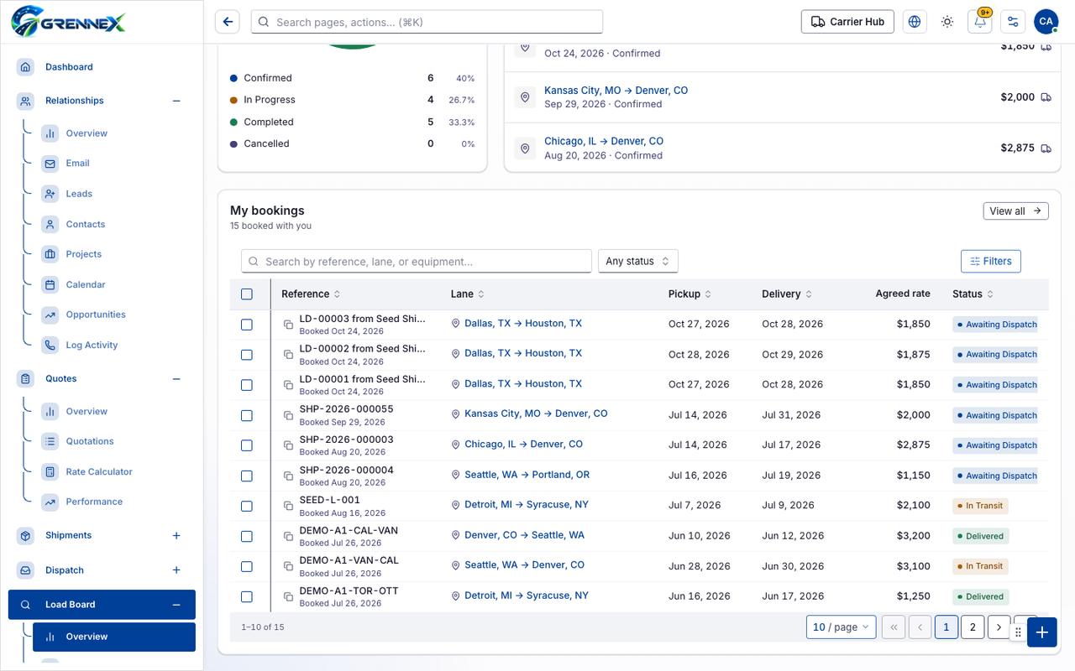
Task: Click blue plus floating action button
Action: (x=1041, y=632)
